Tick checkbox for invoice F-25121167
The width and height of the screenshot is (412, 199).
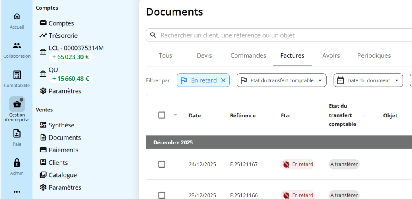162,164
